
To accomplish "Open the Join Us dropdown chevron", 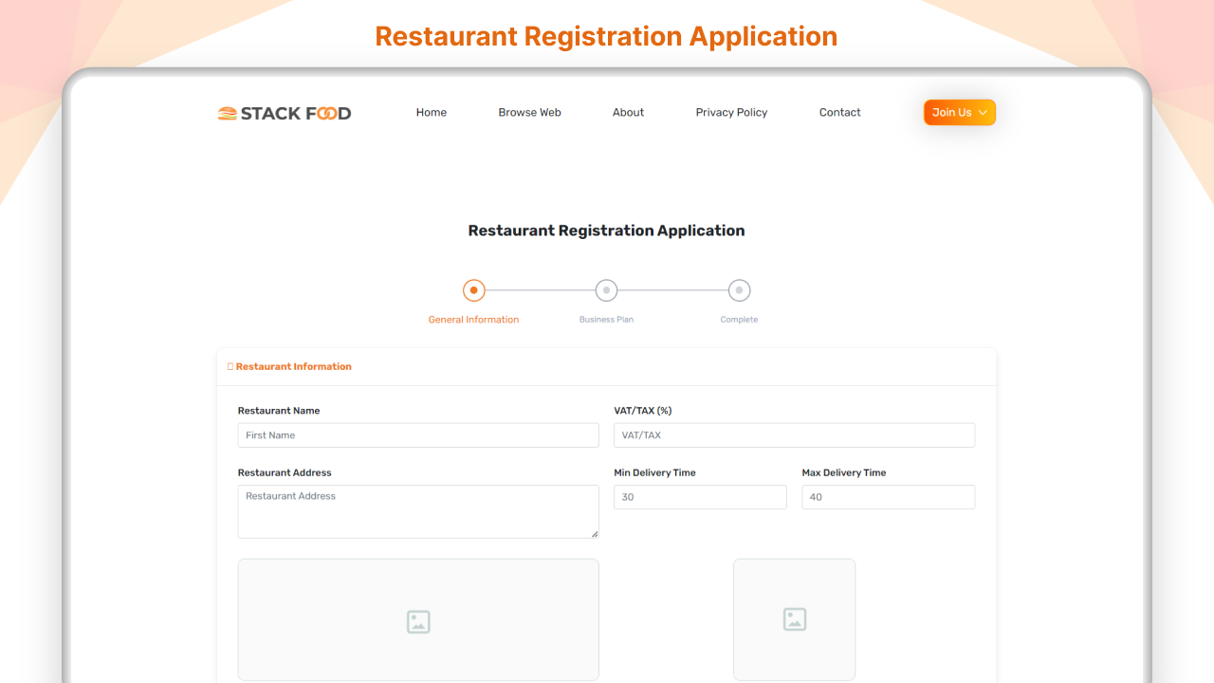I will tap(984, 112).
